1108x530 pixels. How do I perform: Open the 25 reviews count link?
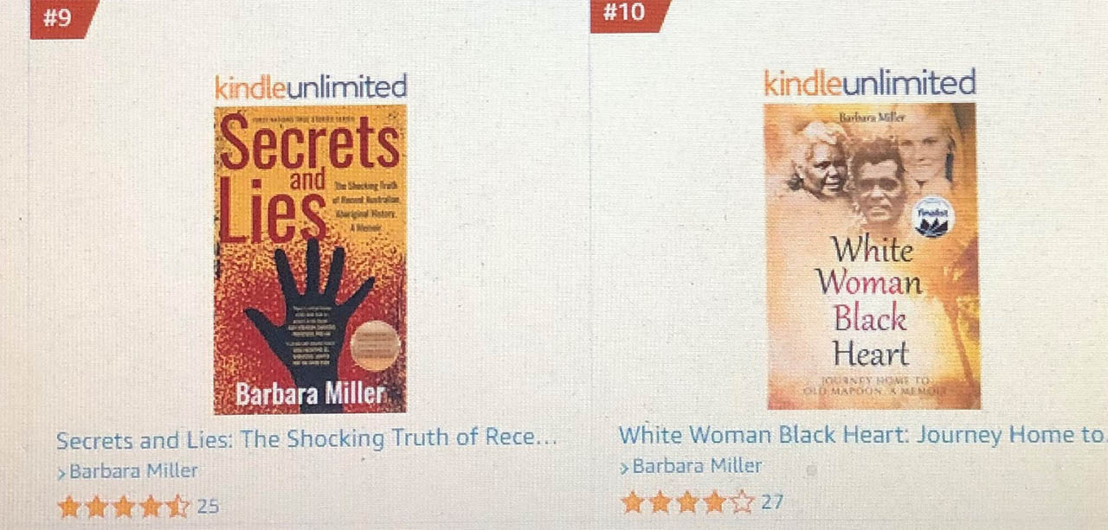[x=208, y=507]
